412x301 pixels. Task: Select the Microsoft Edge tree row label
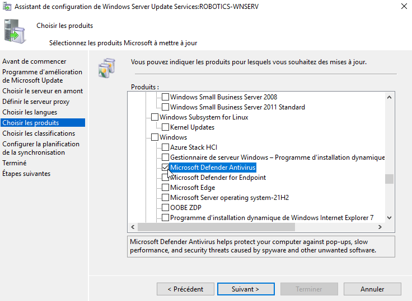(193, 188)
